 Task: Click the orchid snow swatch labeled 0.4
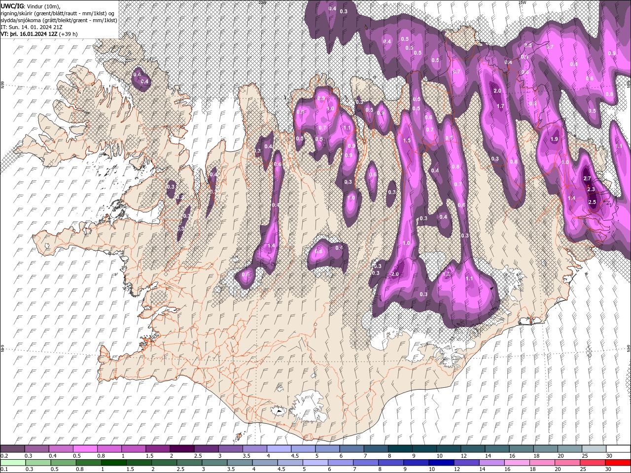point(61,448)
